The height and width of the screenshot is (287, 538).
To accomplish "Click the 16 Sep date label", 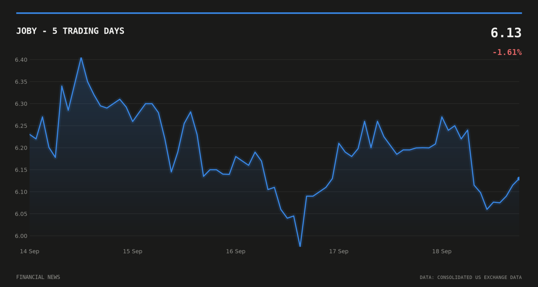I will coord(235,251).
